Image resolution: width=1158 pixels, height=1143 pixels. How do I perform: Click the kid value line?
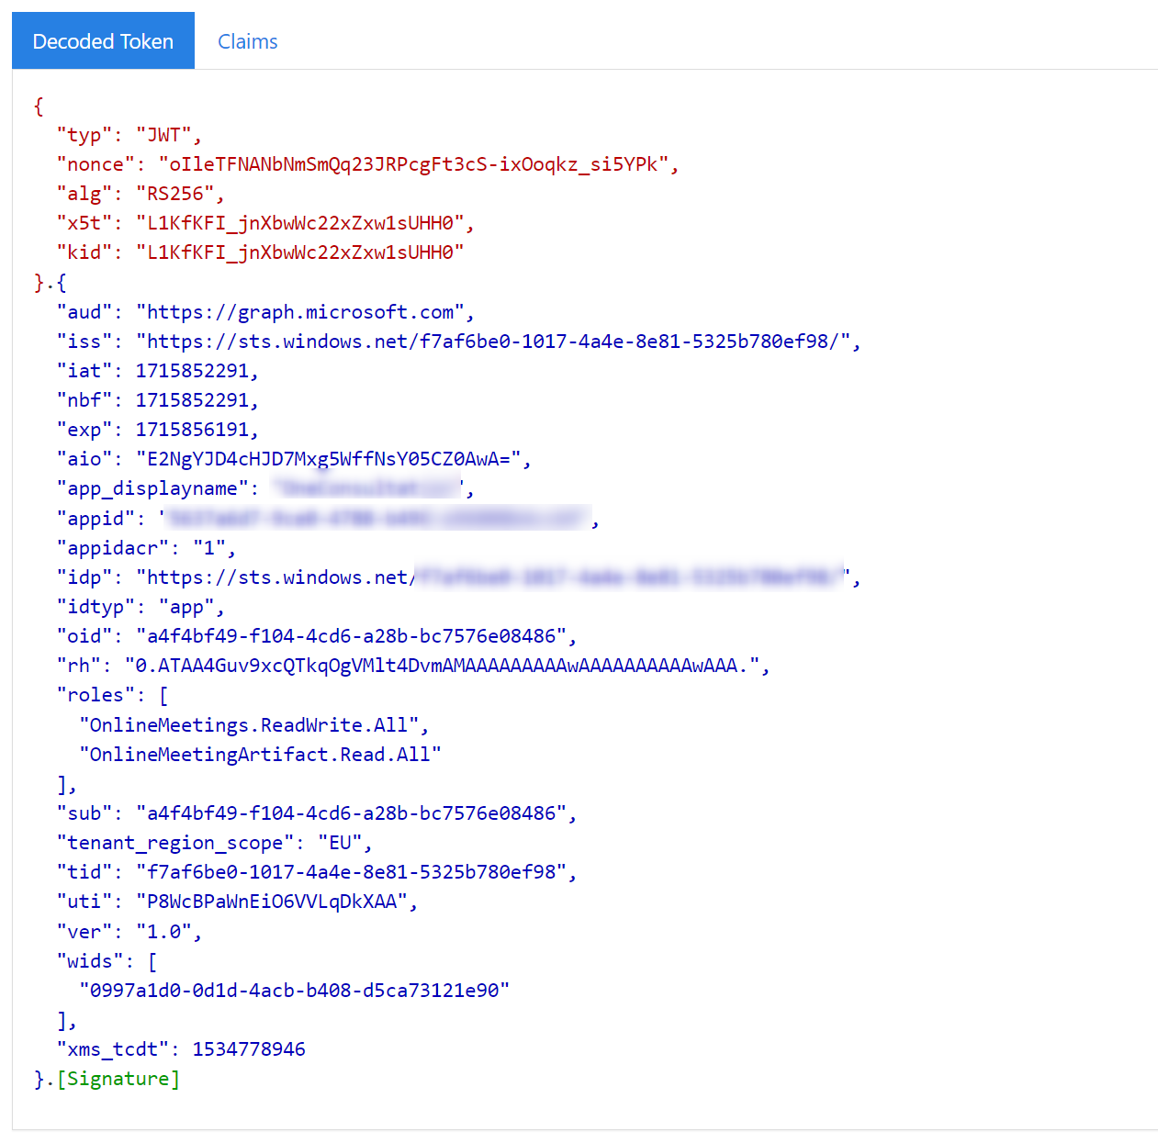(261, 252)
